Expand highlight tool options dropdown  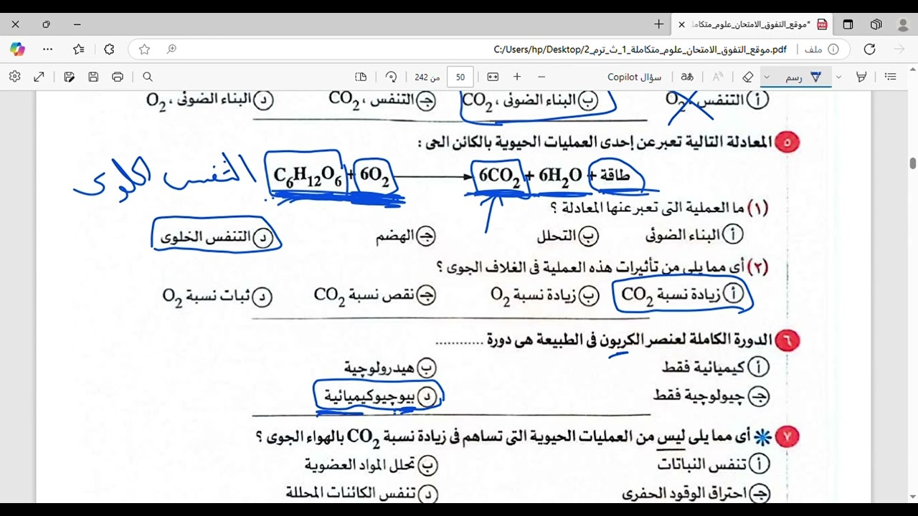pyautogui.click(x=838, y=77)
